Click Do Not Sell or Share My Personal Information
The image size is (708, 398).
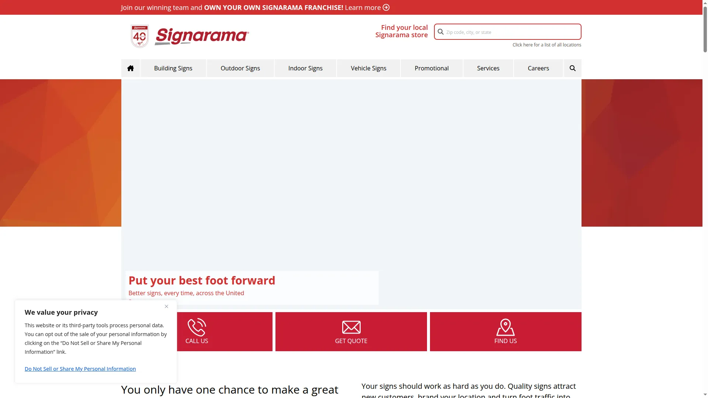80,369
